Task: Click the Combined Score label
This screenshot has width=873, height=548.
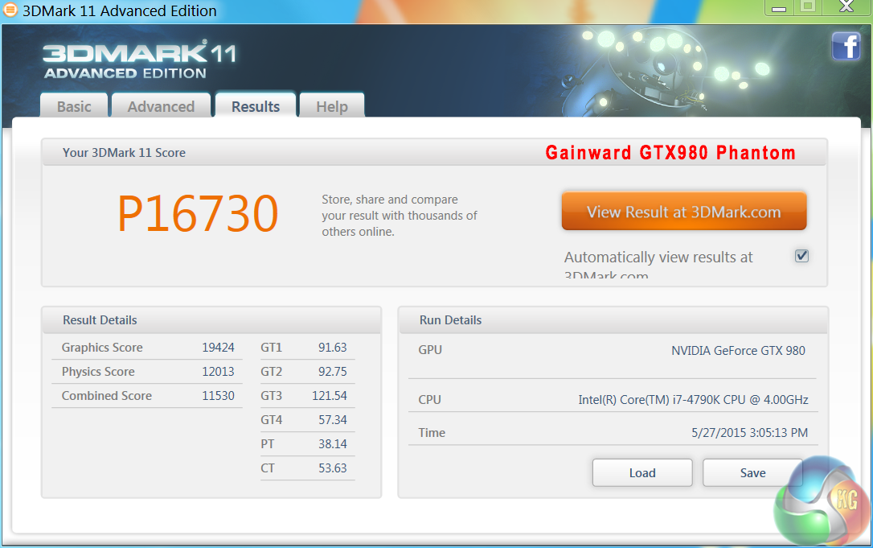Action: click(x=106, y=395)
